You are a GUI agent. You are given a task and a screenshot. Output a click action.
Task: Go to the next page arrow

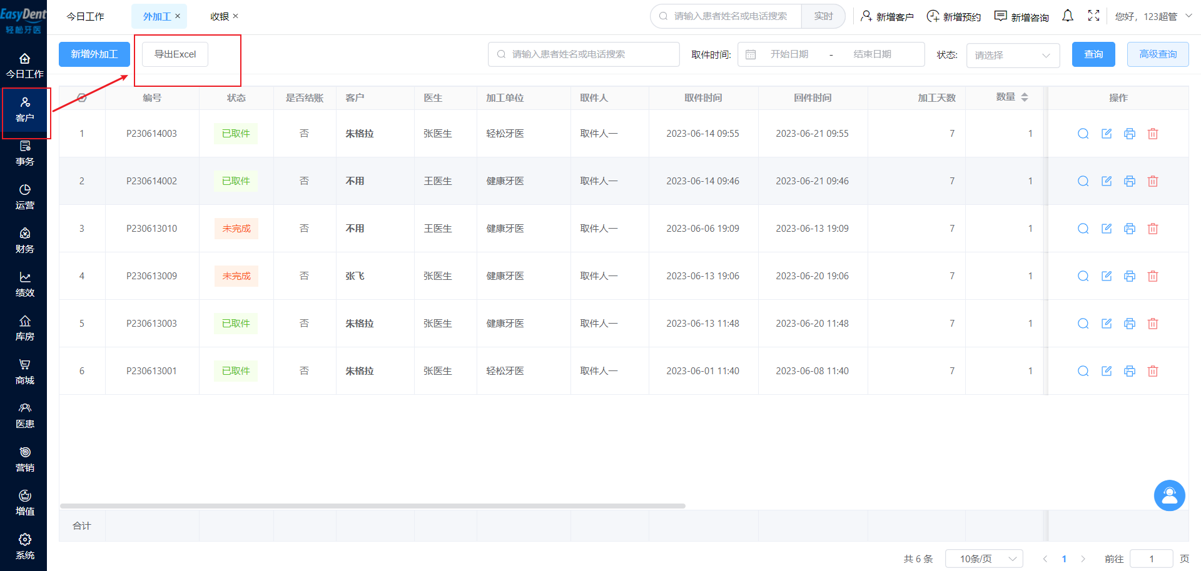1083,559
